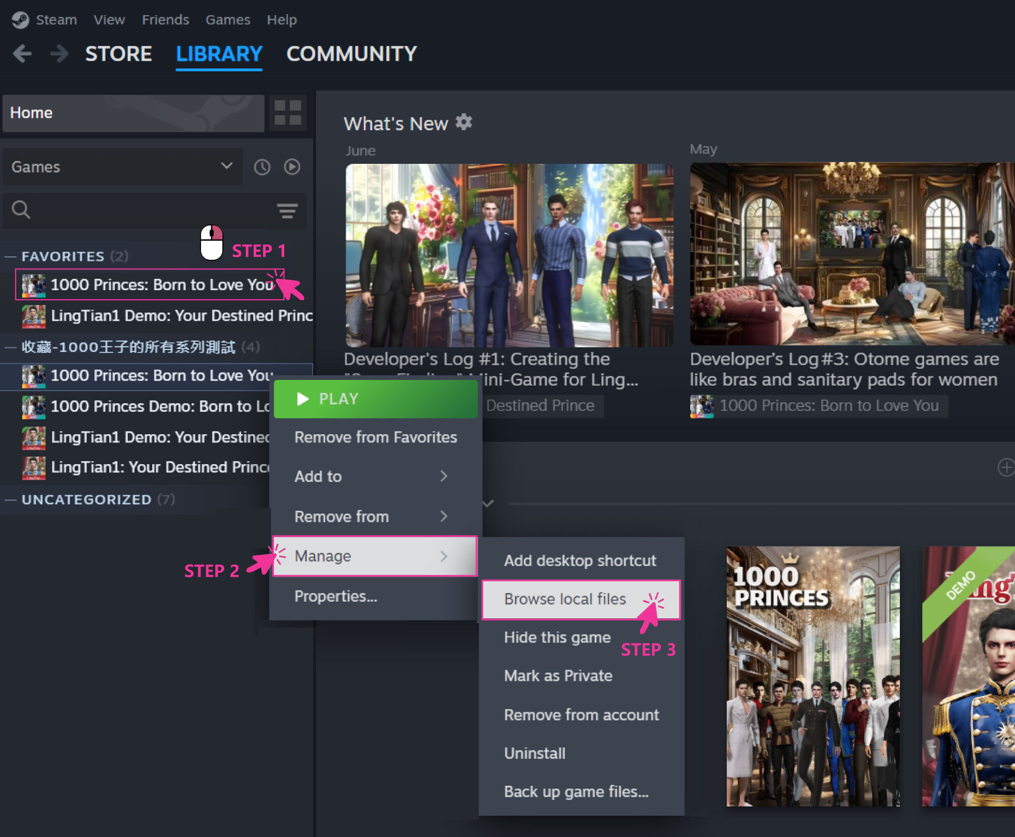The image size is (1015, 837).
Task: Click the small game icon under Developer's Log #3
Action: (x=701, y=406)
